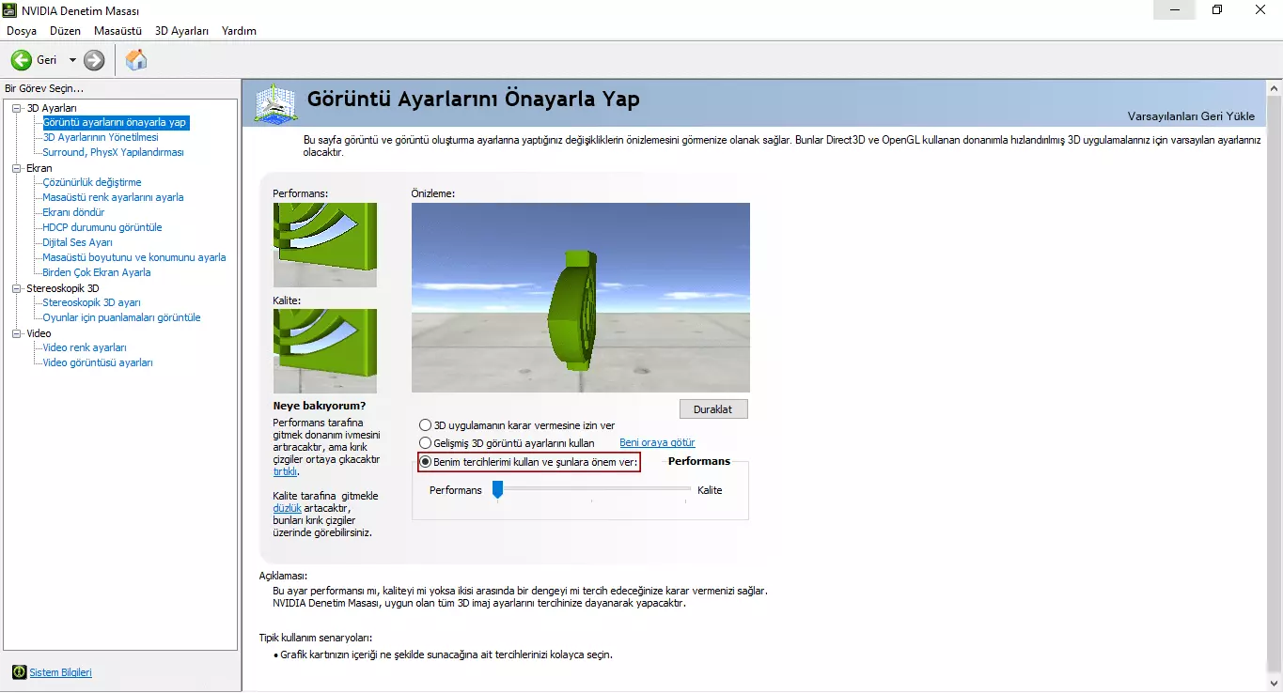Open the Yardım menu
This screenshot has width=1283, height=693.
(x=239, y=31)
